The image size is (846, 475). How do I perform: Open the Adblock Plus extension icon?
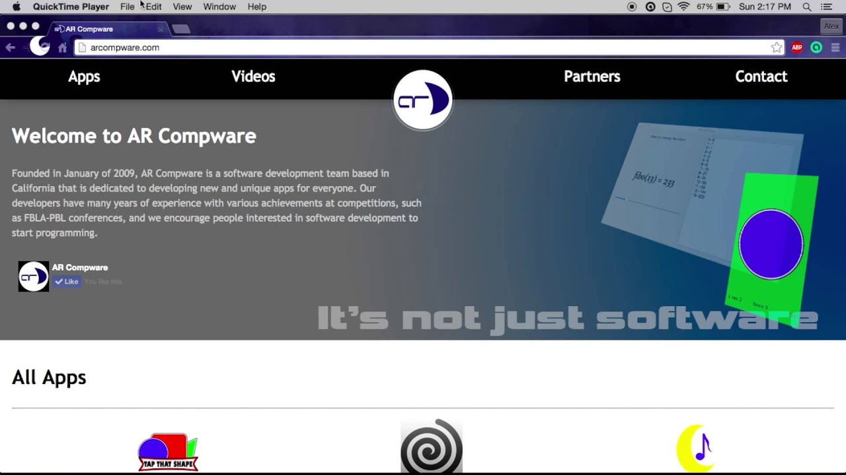(797, 47)
